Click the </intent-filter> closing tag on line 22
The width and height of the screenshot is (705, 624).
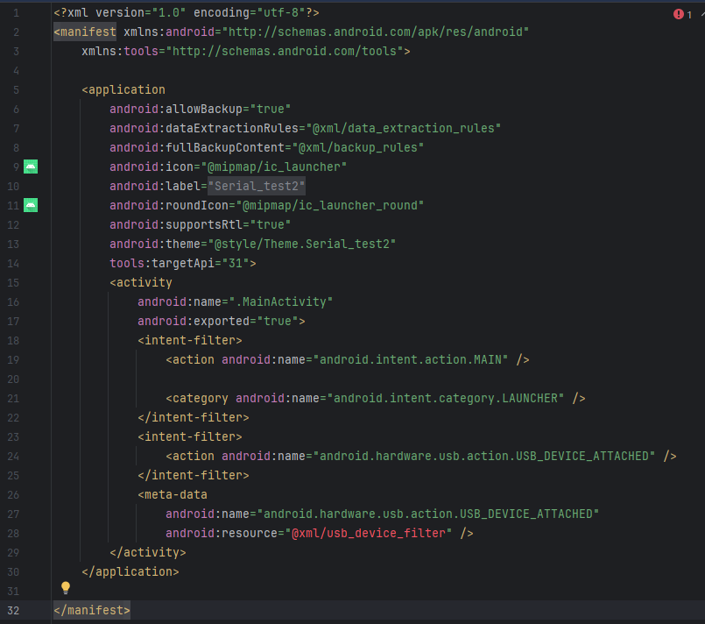point(194,417)
